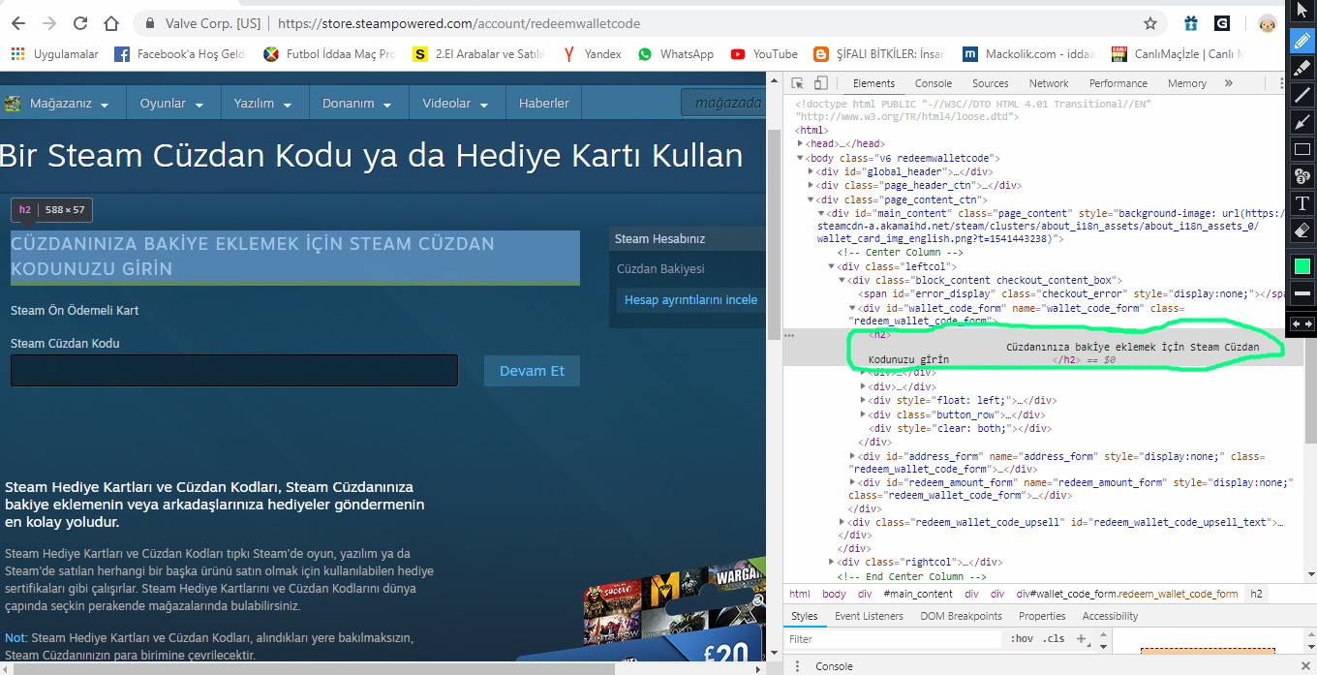Expand the head node
The image size is (1317, 675).
pos(801,144)
